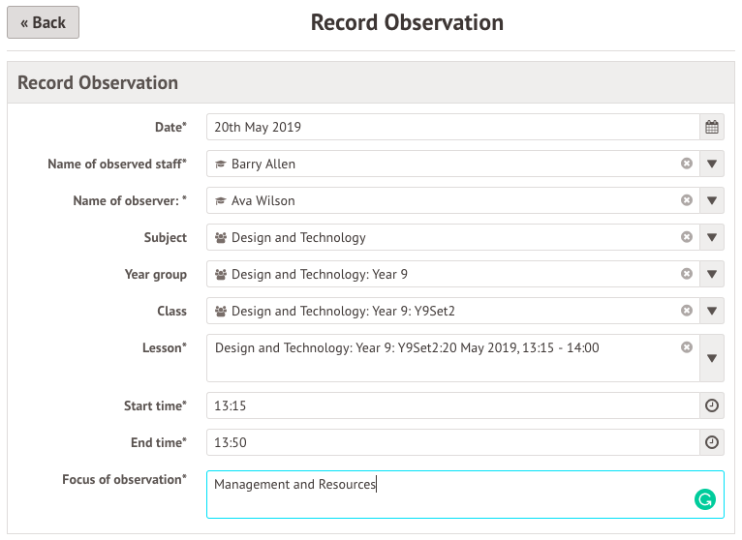Expand the observed staff dropdown

click(x=711, y=164)
